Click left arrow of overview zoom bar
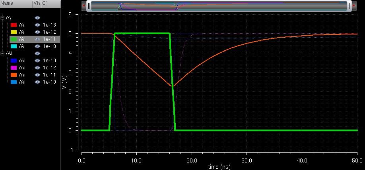Viewport: 365px width, 170px height. (x=83, y=6)
